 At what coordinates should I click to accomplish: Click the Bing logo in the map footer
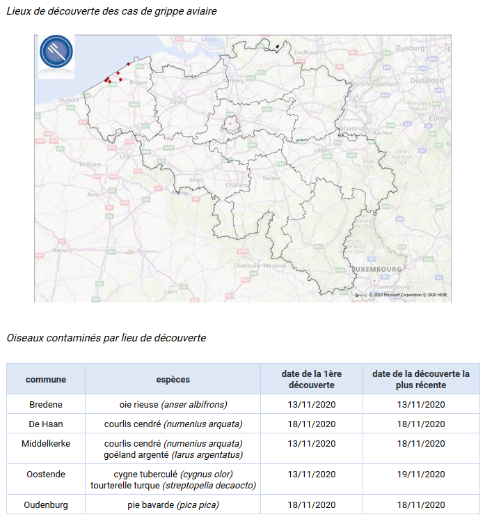tap(360, 295)
